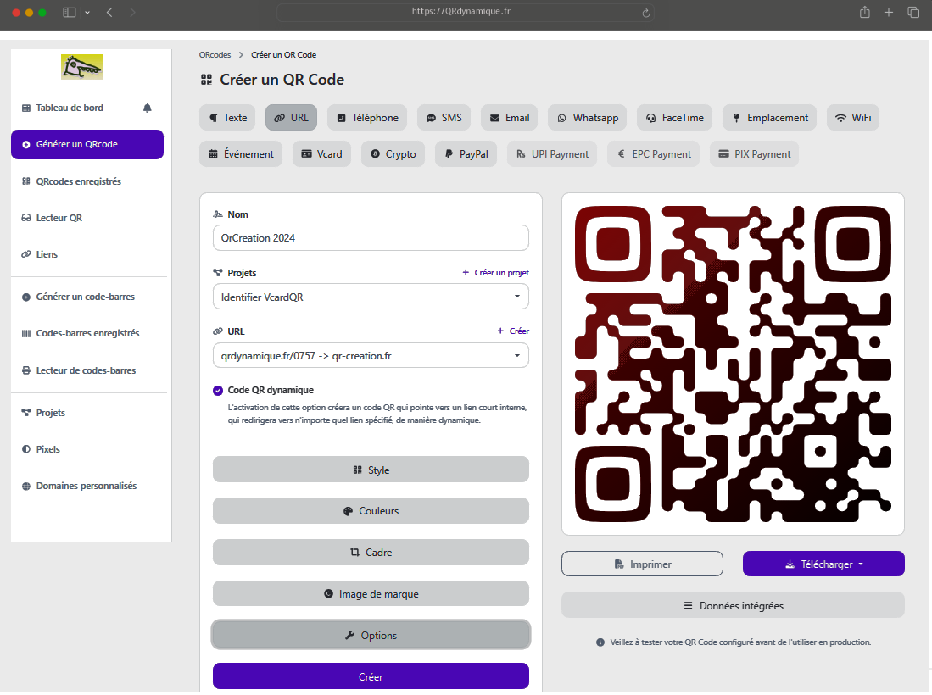Click the notification bell icon
The width and height of the screenshot is (932, 695).
pos(148,108)
